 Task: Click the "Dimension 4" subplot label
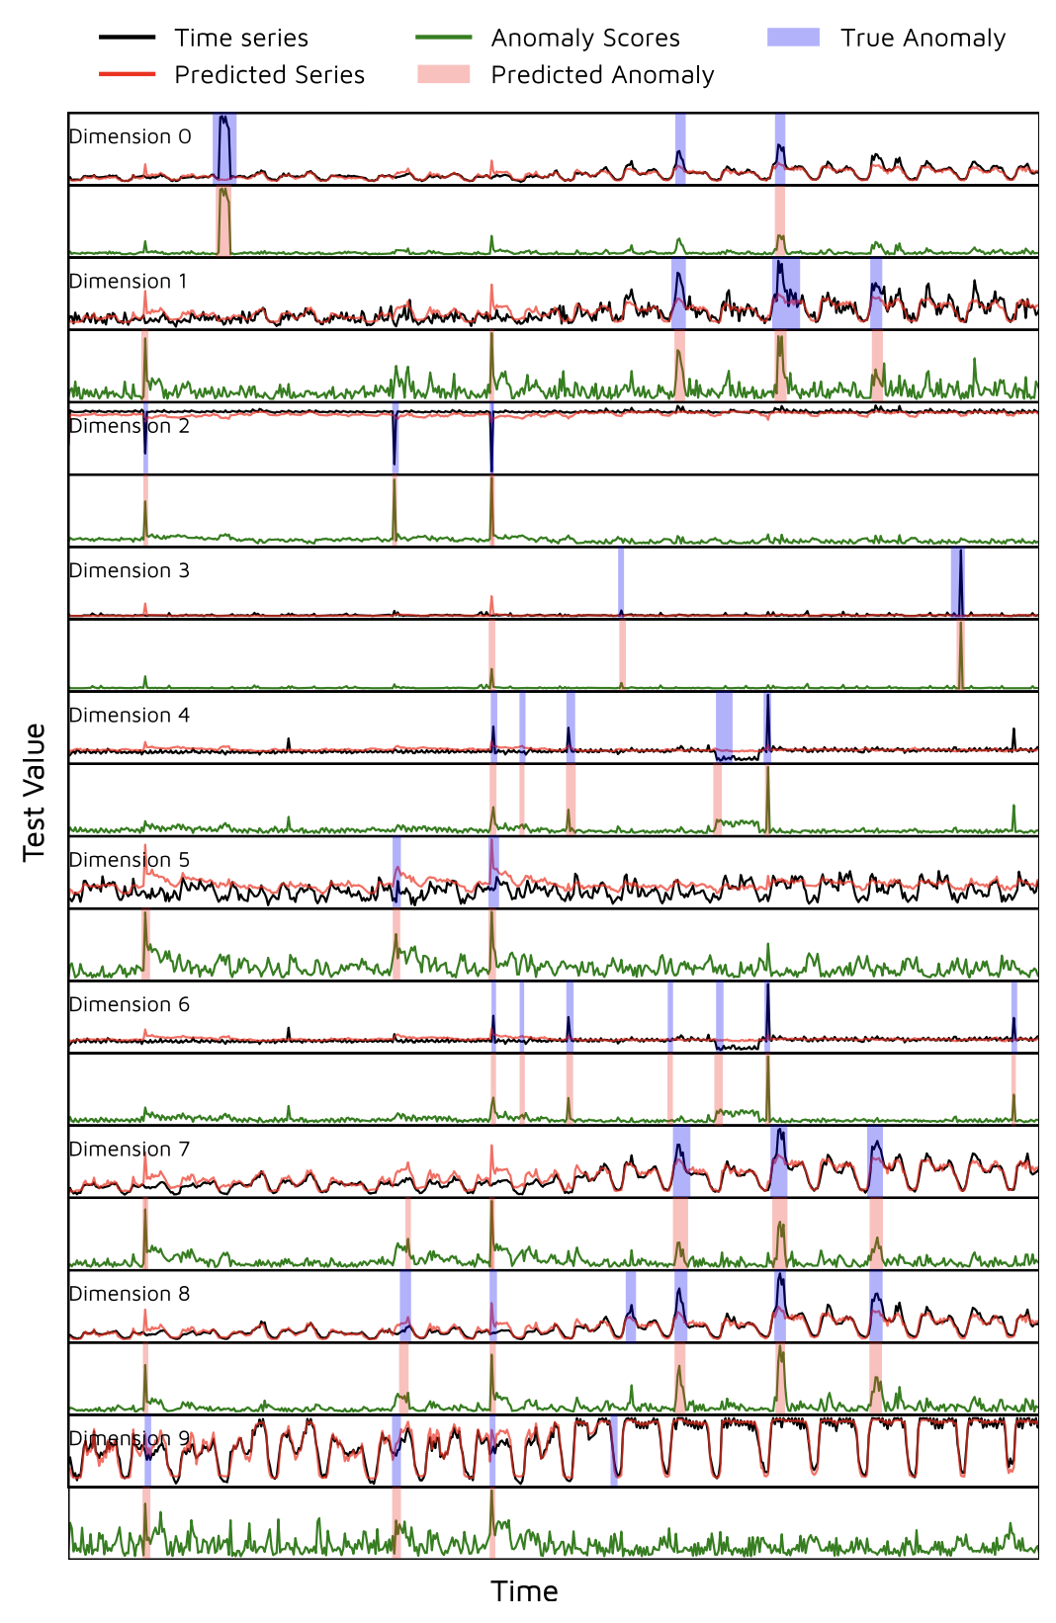point(130,715)
